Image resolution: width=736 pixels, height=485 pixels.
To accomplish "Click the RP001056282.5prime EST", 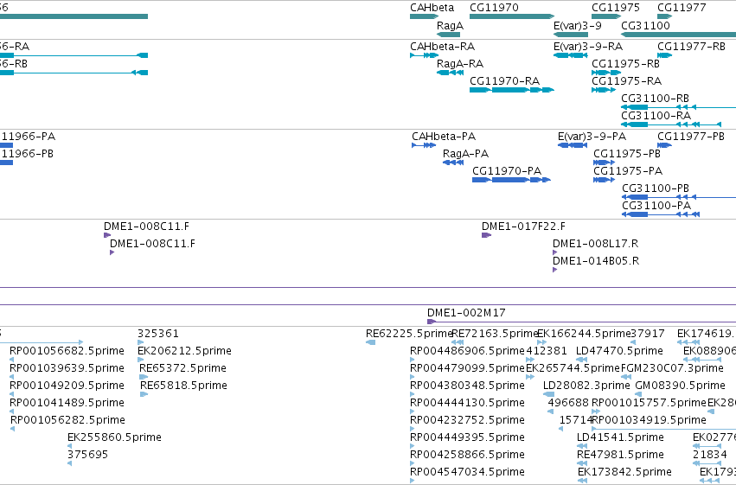I will click(13, 429).
